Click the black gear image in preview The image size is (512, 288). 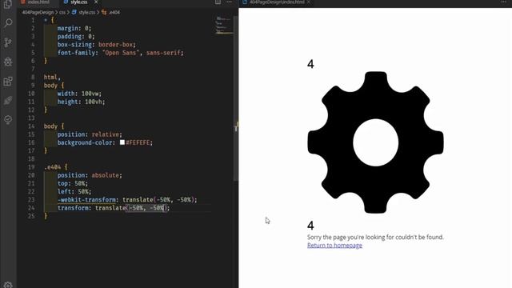tap(375, 142)
